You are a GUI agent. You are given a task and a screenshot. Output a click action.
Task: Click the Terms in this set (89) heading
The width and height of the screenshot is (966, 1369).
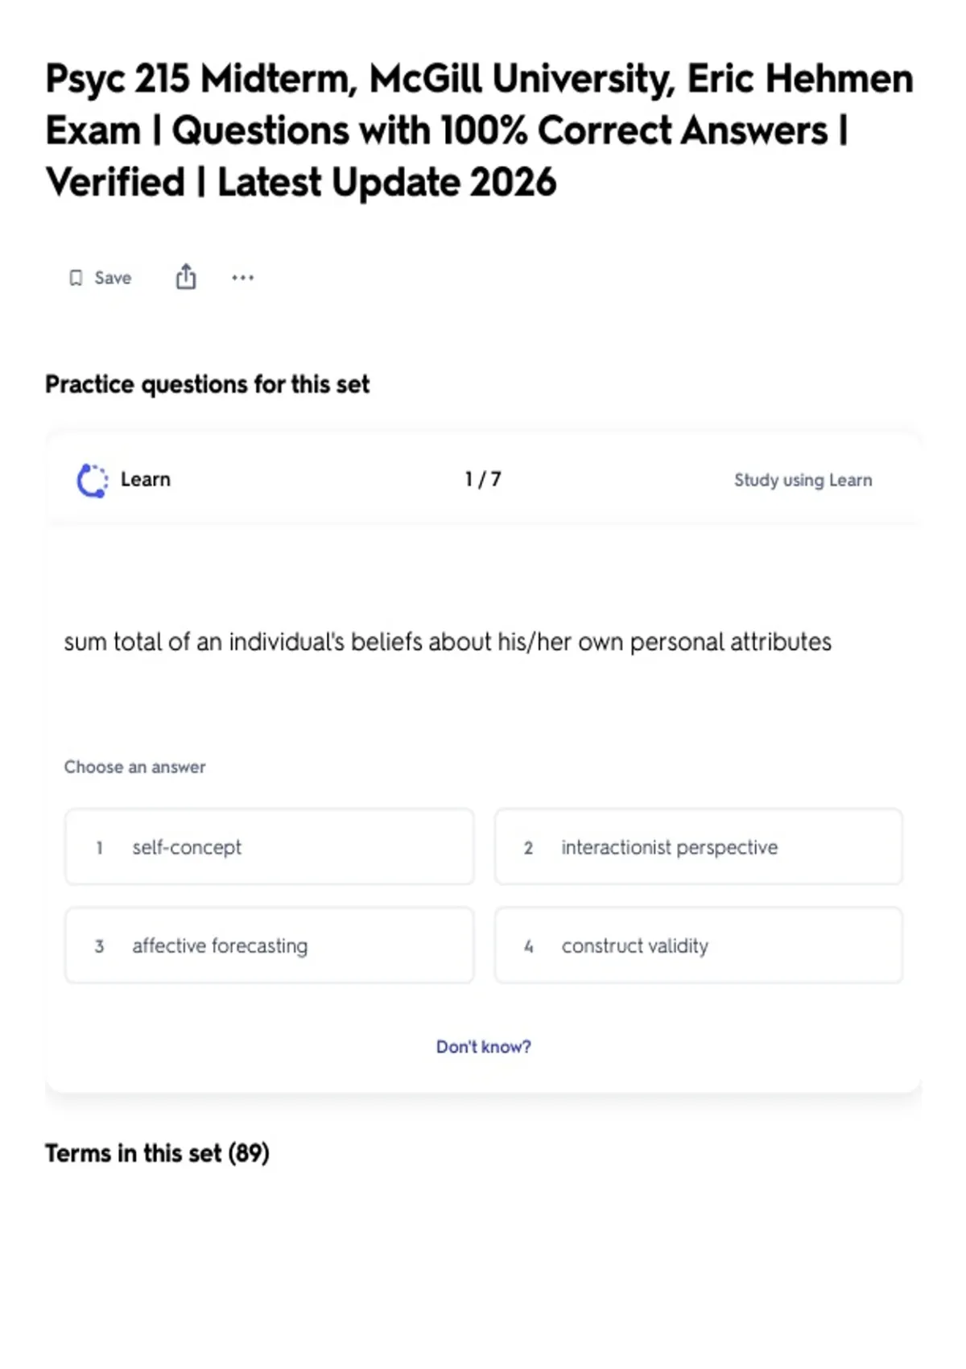[157, 1153]
